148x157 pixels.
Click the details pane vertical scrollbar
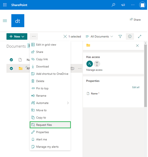[x=146, y=76]
